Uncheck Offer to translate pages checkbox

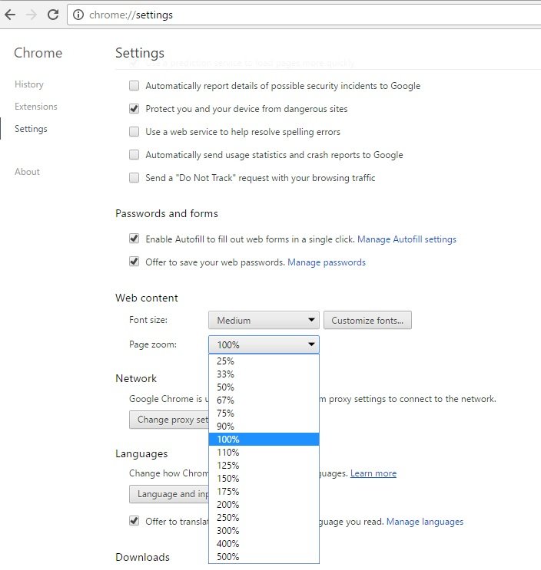[134, 521]
